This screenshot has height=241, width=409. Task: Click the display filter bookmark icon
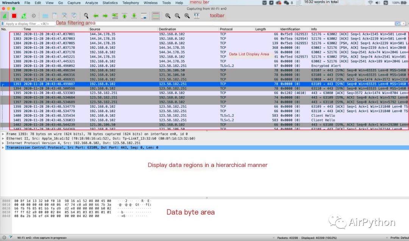point(3,24)
